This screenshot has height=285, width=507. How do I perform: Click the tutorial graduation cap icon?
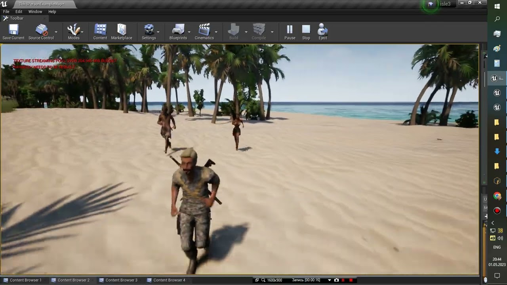pos(431,4)
